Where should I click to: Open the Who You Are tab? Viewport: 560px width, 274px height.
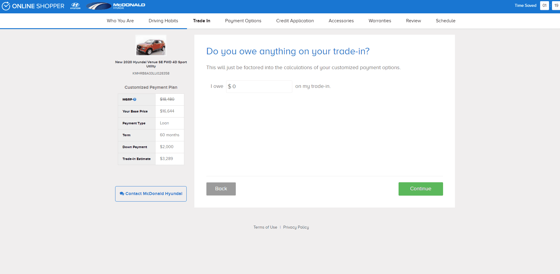coord(120,21)
